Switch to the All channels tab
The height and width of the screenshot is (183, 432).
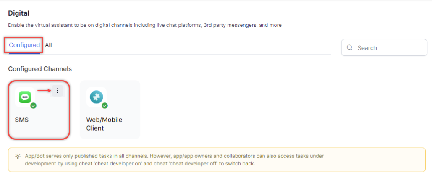click(48, 45)
